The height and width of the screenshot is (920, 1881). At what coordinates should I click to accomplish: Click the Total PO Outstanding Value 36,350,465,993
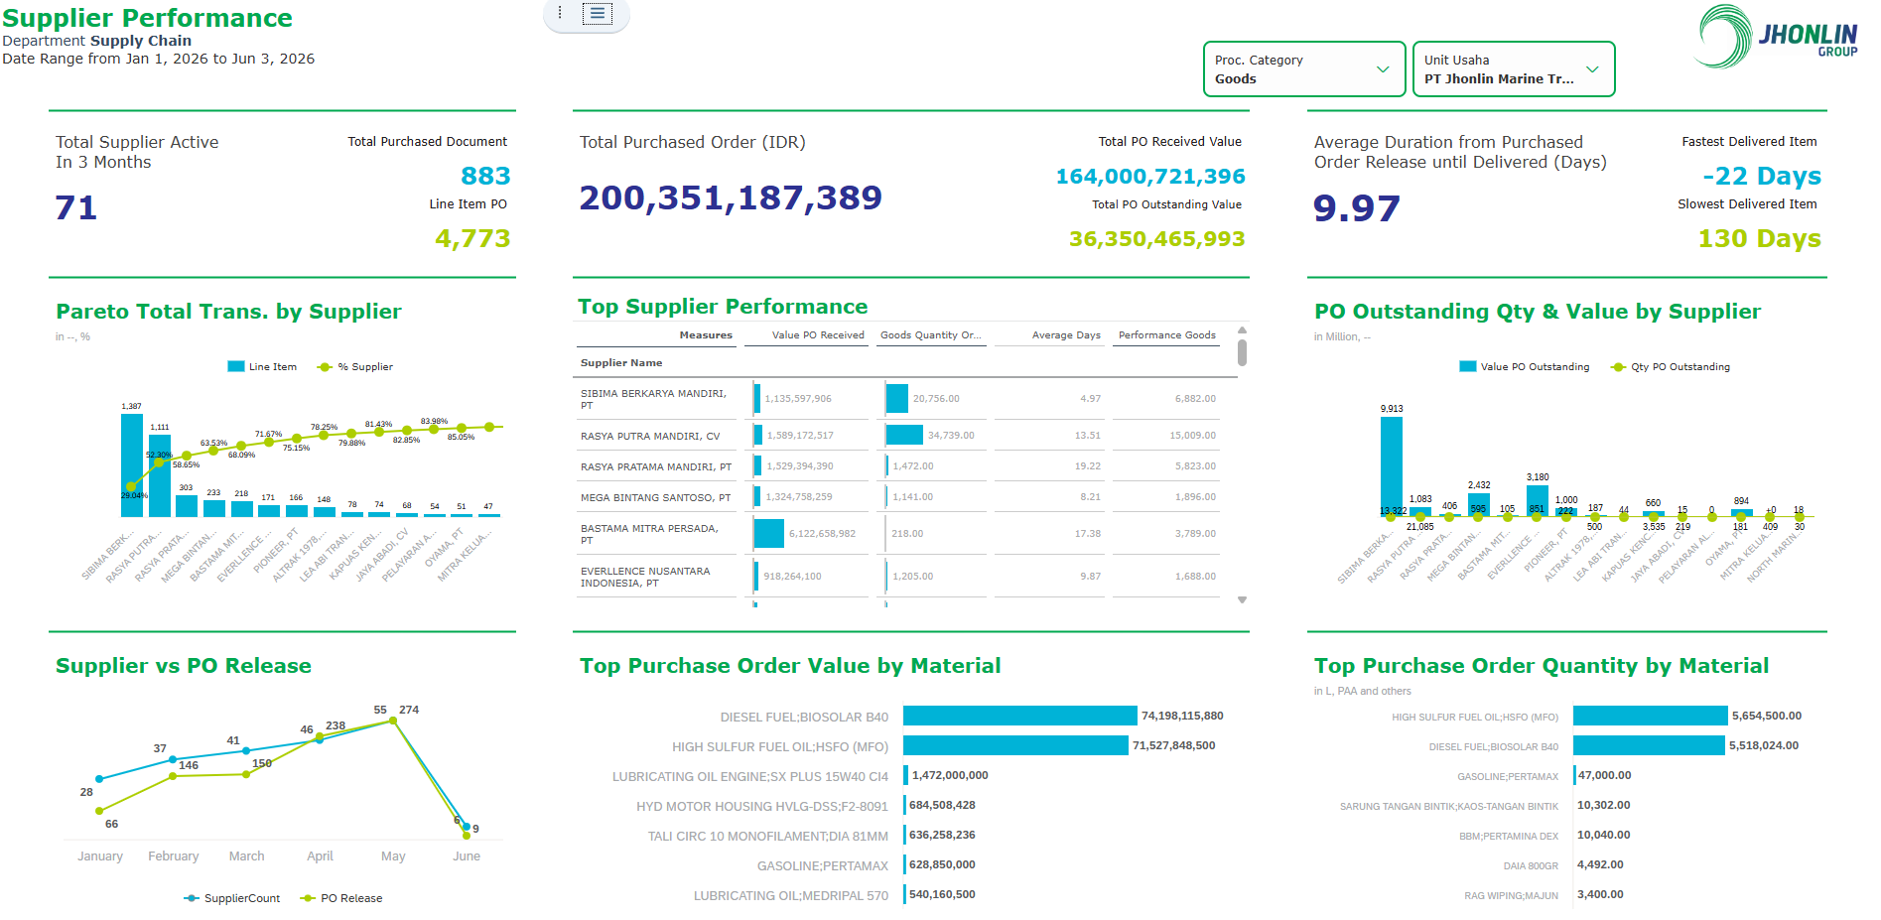1156,239
